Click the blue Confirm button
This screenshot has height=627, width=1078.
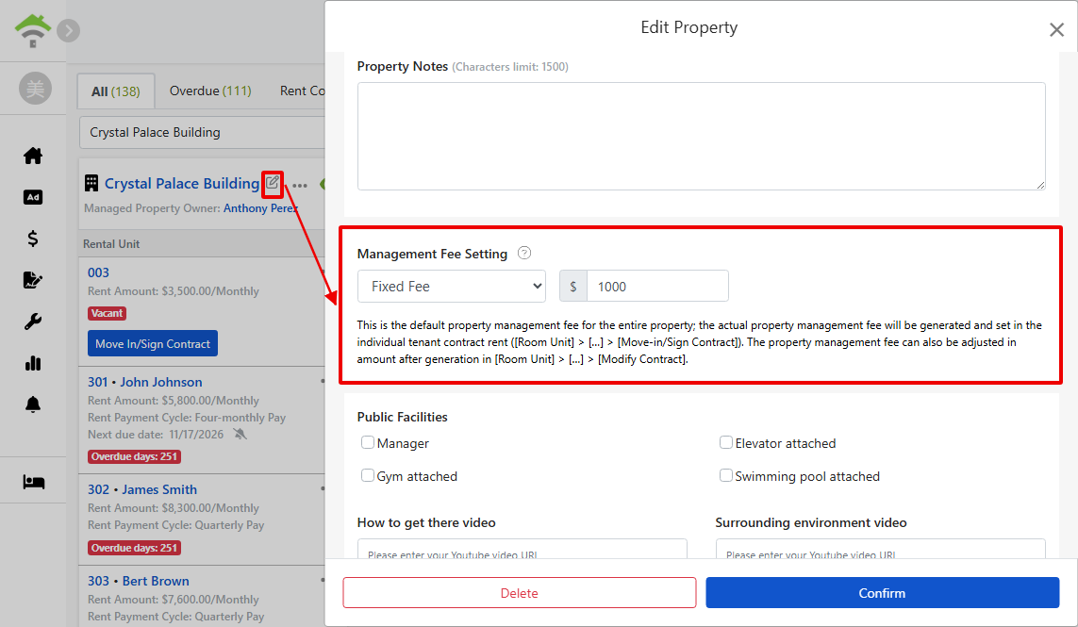click(882, 593)
